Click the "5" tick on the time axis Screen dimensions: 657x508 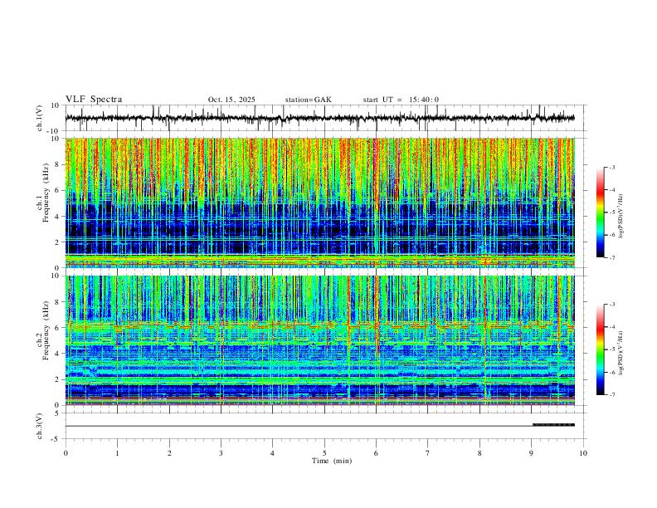click(324, 453)
